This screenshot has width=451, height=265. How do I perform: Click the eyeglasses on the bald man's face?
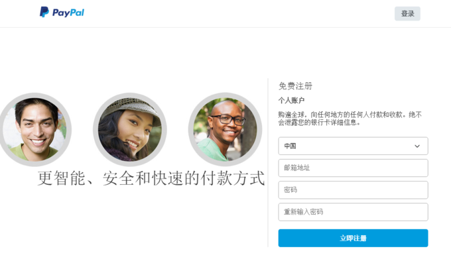[x=229, y=119]
